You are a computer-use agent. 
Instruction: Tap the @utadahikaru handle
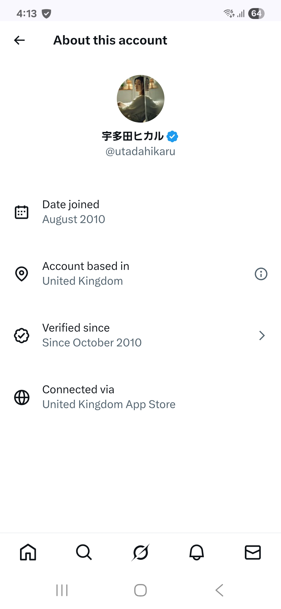point(140,151)
